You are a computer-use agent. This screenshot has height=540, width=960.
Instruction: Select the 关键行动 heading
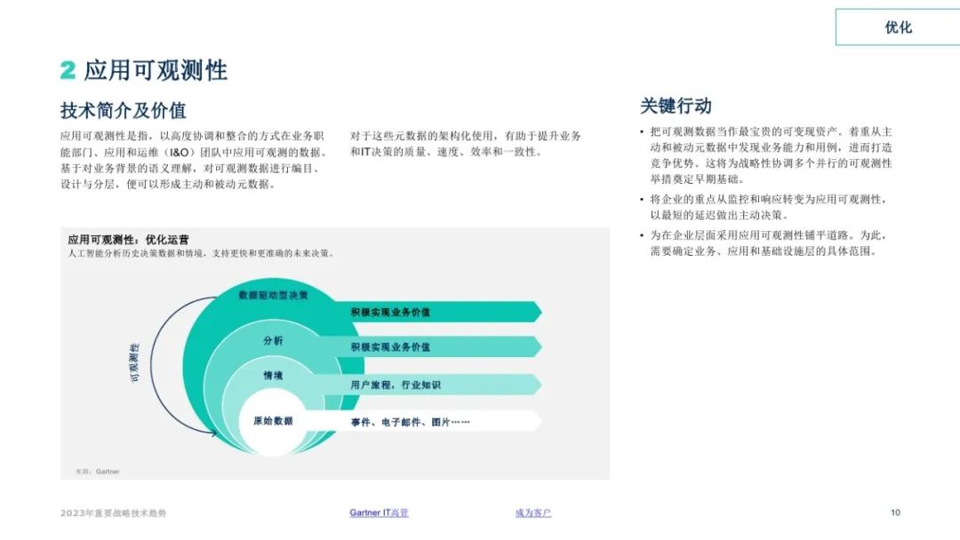point(676,106)
